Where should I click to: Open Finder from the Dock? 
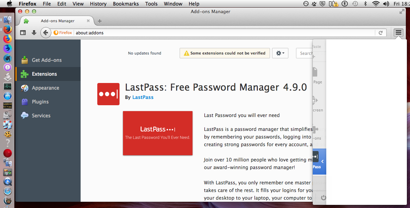coord(8,19)
